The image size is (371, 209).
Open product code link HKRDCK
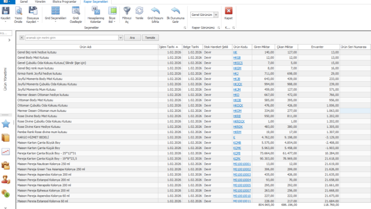pyautogui.click(x=238, y=121)
